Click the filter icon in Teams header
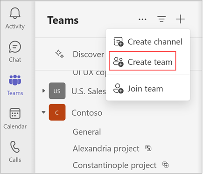This screenshot has width=203, height=174. (161, 19)
